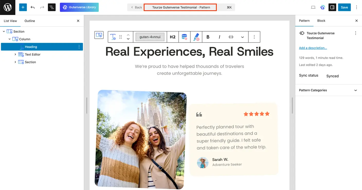Open the Gutenverse Library
The image size is (362, 190).
pyautogui.click(x=79, y=7)
